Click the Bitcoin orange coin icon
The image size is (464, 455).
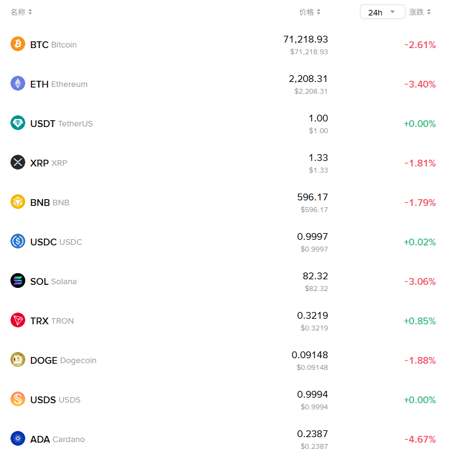[18, 44]
